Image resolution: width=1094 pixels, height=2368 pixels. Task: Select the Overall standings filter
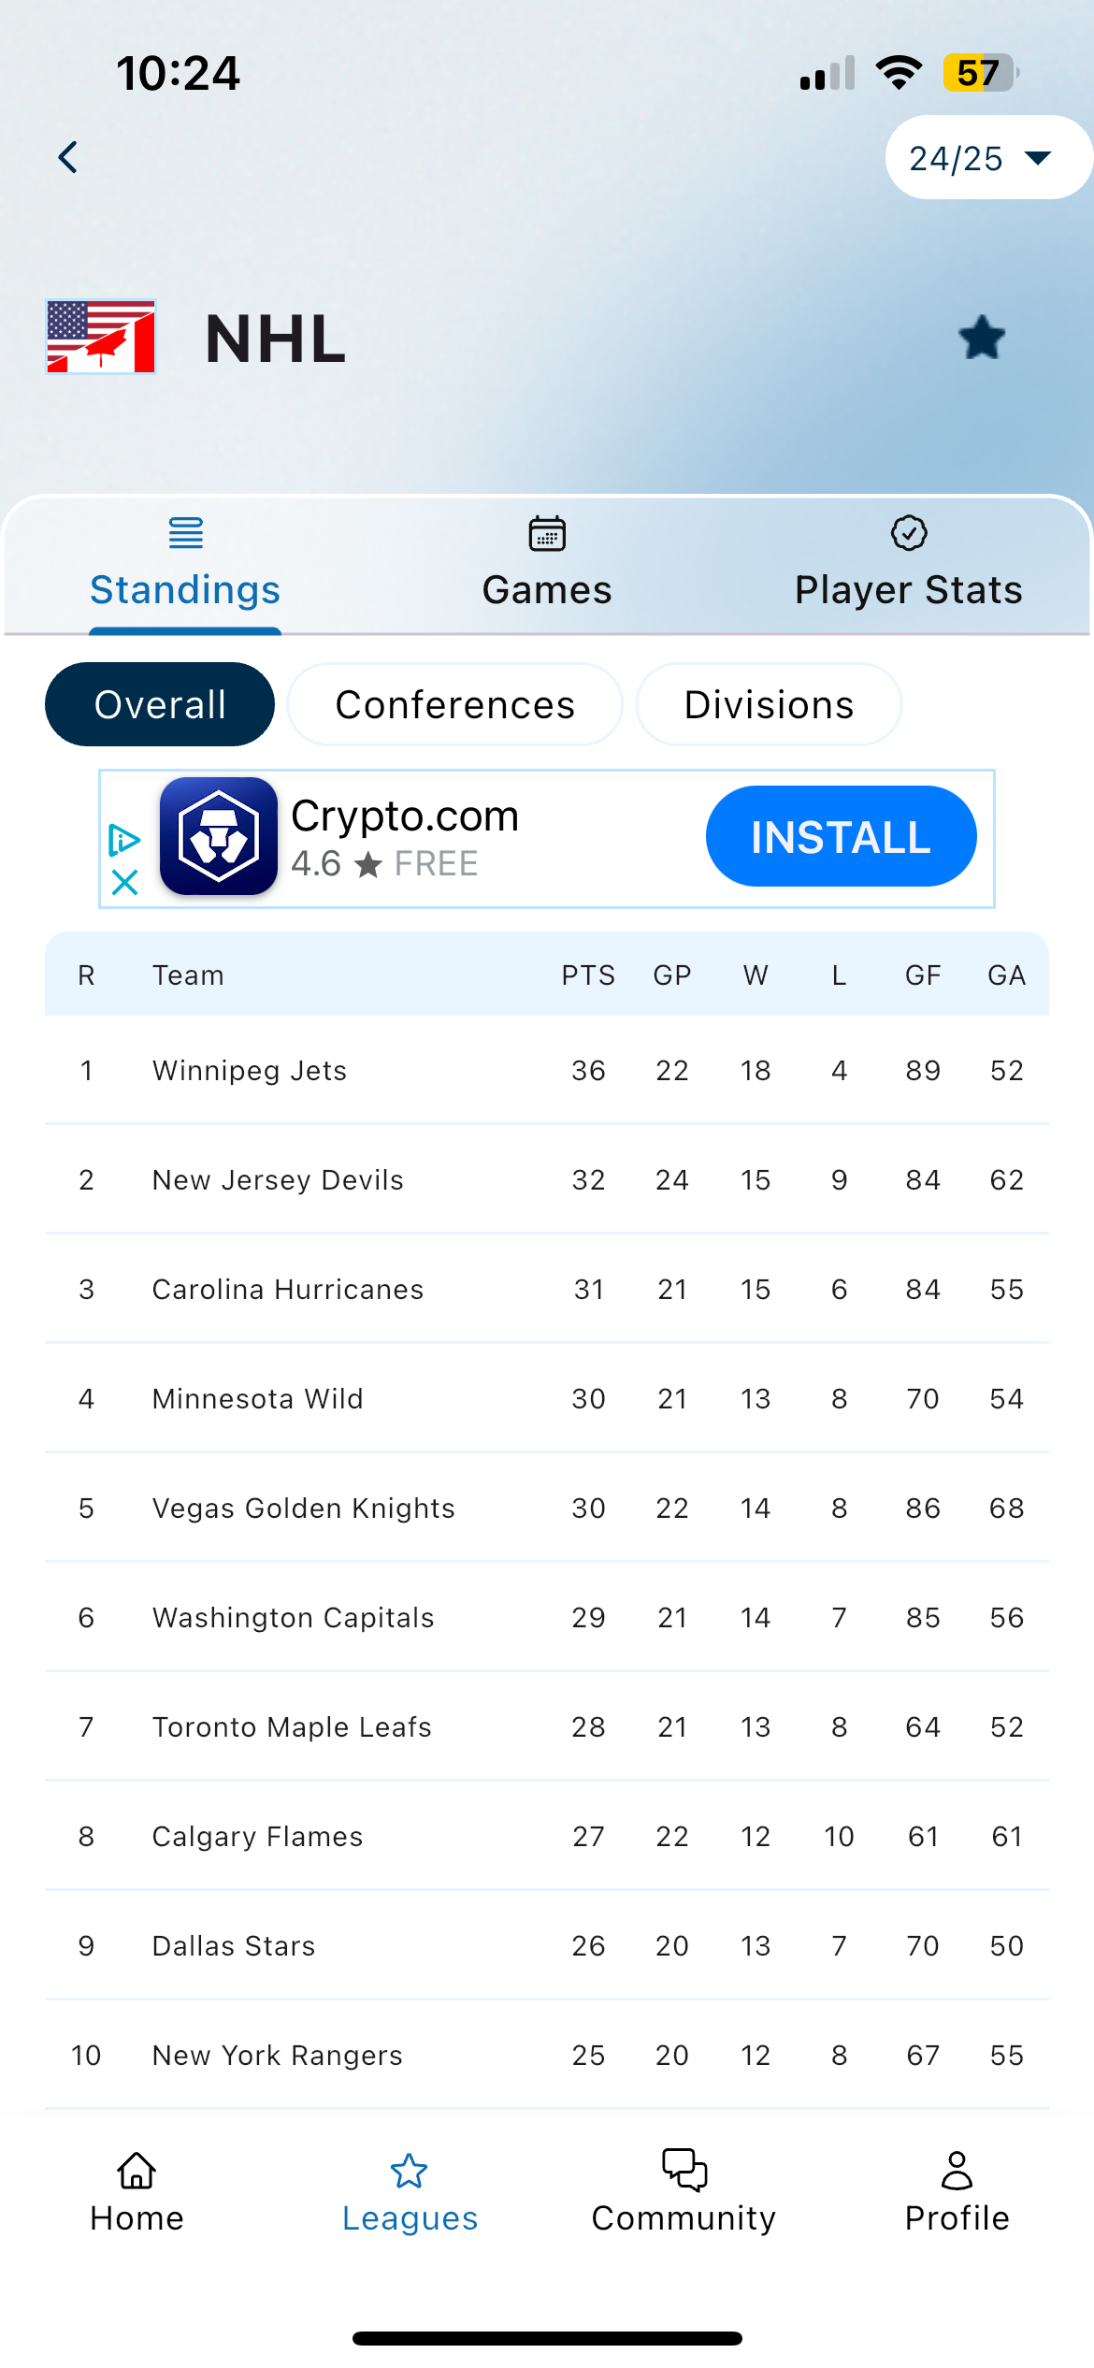[x=160, y=704]
